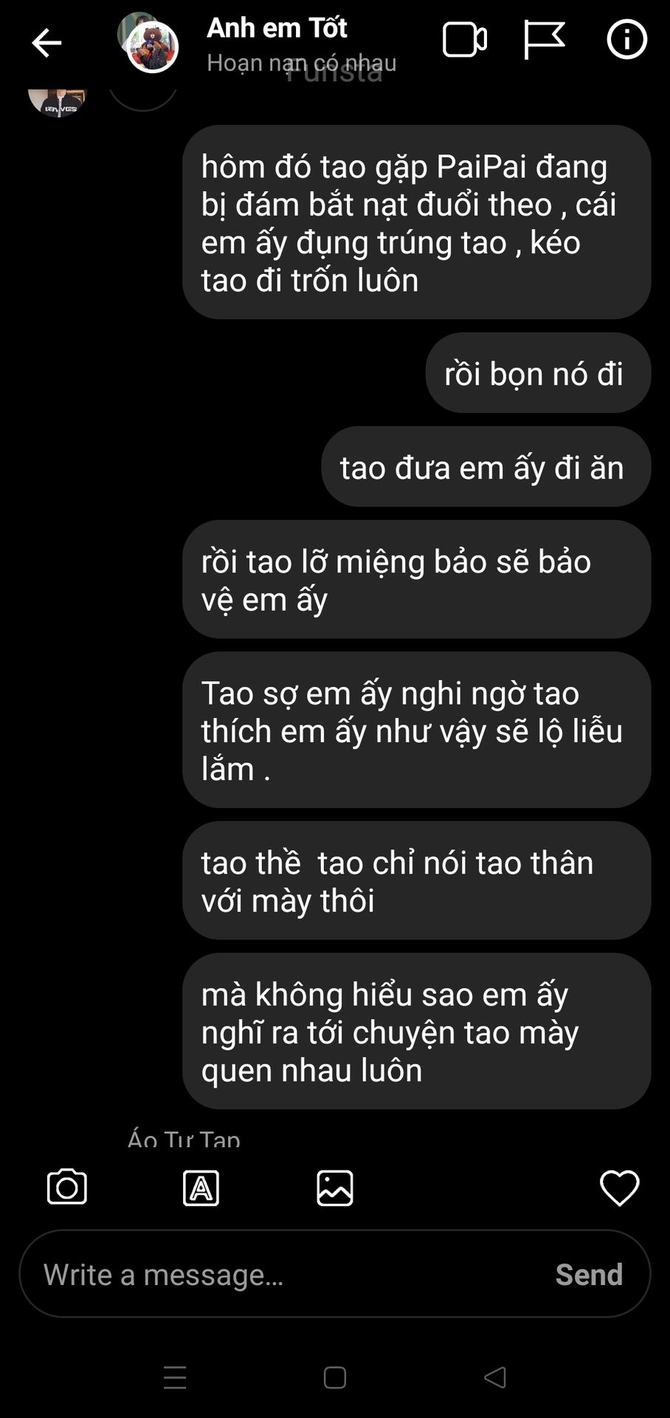This screenshot has height=1418, width=670.
Task: Open the photo gallery icon
Action: [x=335, y=1188]
